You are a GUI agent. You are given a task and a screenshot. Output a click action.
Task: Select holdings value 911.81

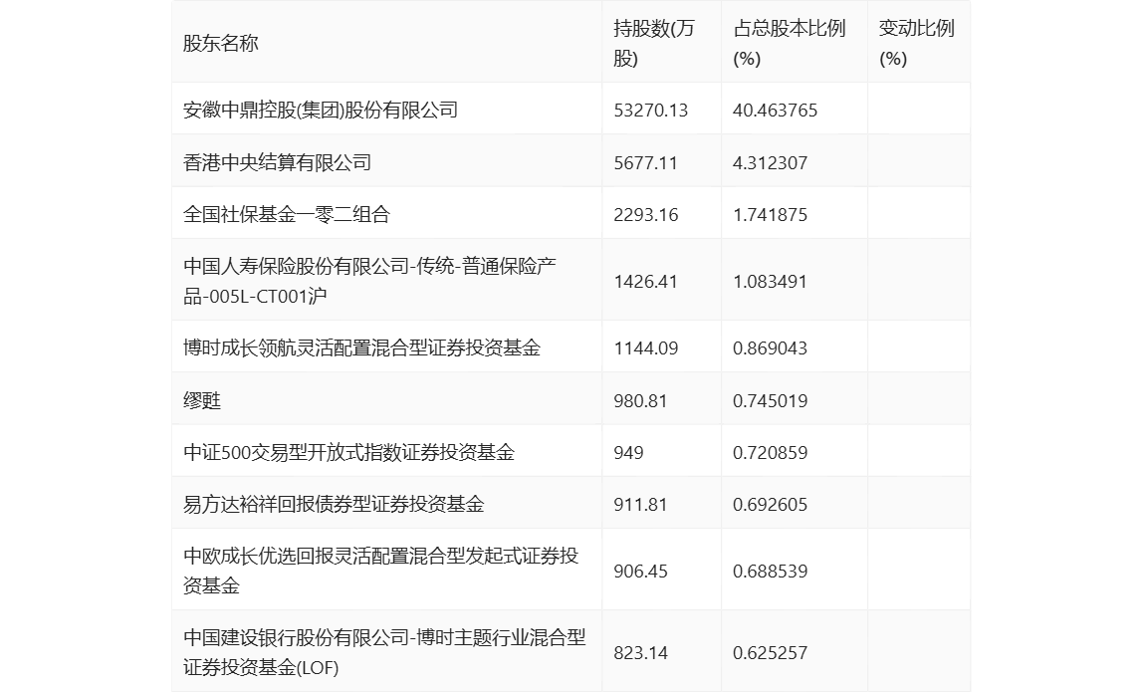[x=640, y=504]
